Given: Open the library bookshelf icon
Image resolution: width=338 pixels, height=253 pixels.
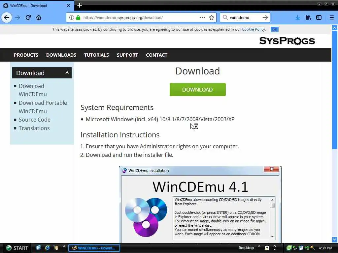Looking at the screenshot, I should (x=308, y=17).
